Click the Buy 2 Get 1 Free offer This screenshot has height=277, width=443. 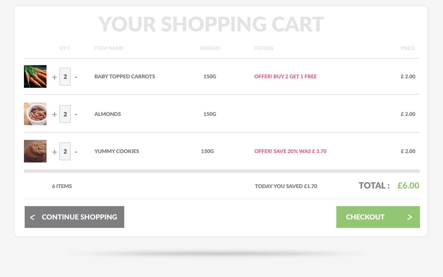pos(285,77)
